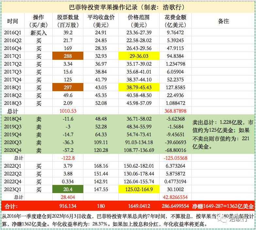Select red sell amount -125.05568
Viewport: 256px width, 230px height.
175,158
